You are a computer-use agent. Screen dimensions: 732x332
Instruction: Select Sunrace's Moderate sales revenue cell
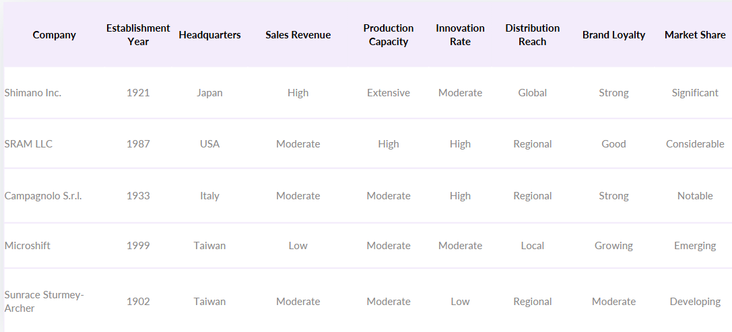click(298, 302)
